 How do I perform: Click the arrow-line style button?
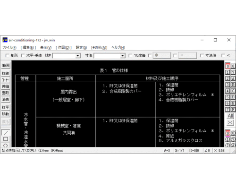[187, 55]
